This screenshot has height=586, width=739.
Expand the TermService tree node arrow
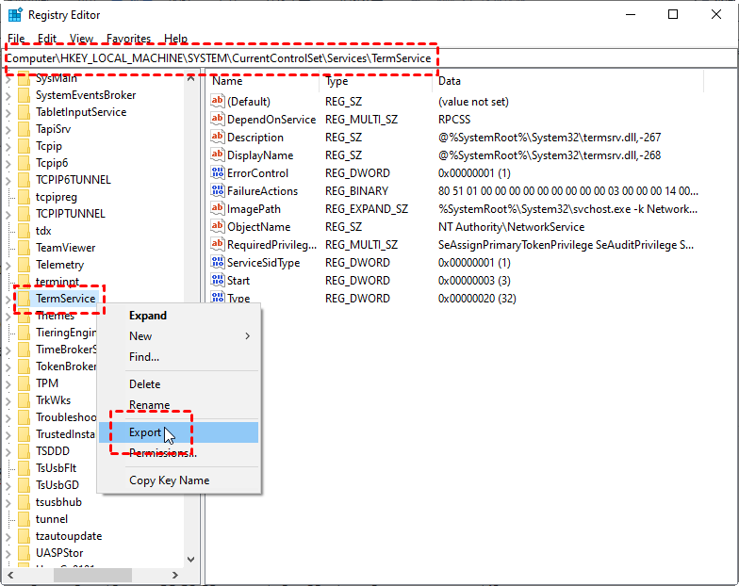(x=8, y=299)
